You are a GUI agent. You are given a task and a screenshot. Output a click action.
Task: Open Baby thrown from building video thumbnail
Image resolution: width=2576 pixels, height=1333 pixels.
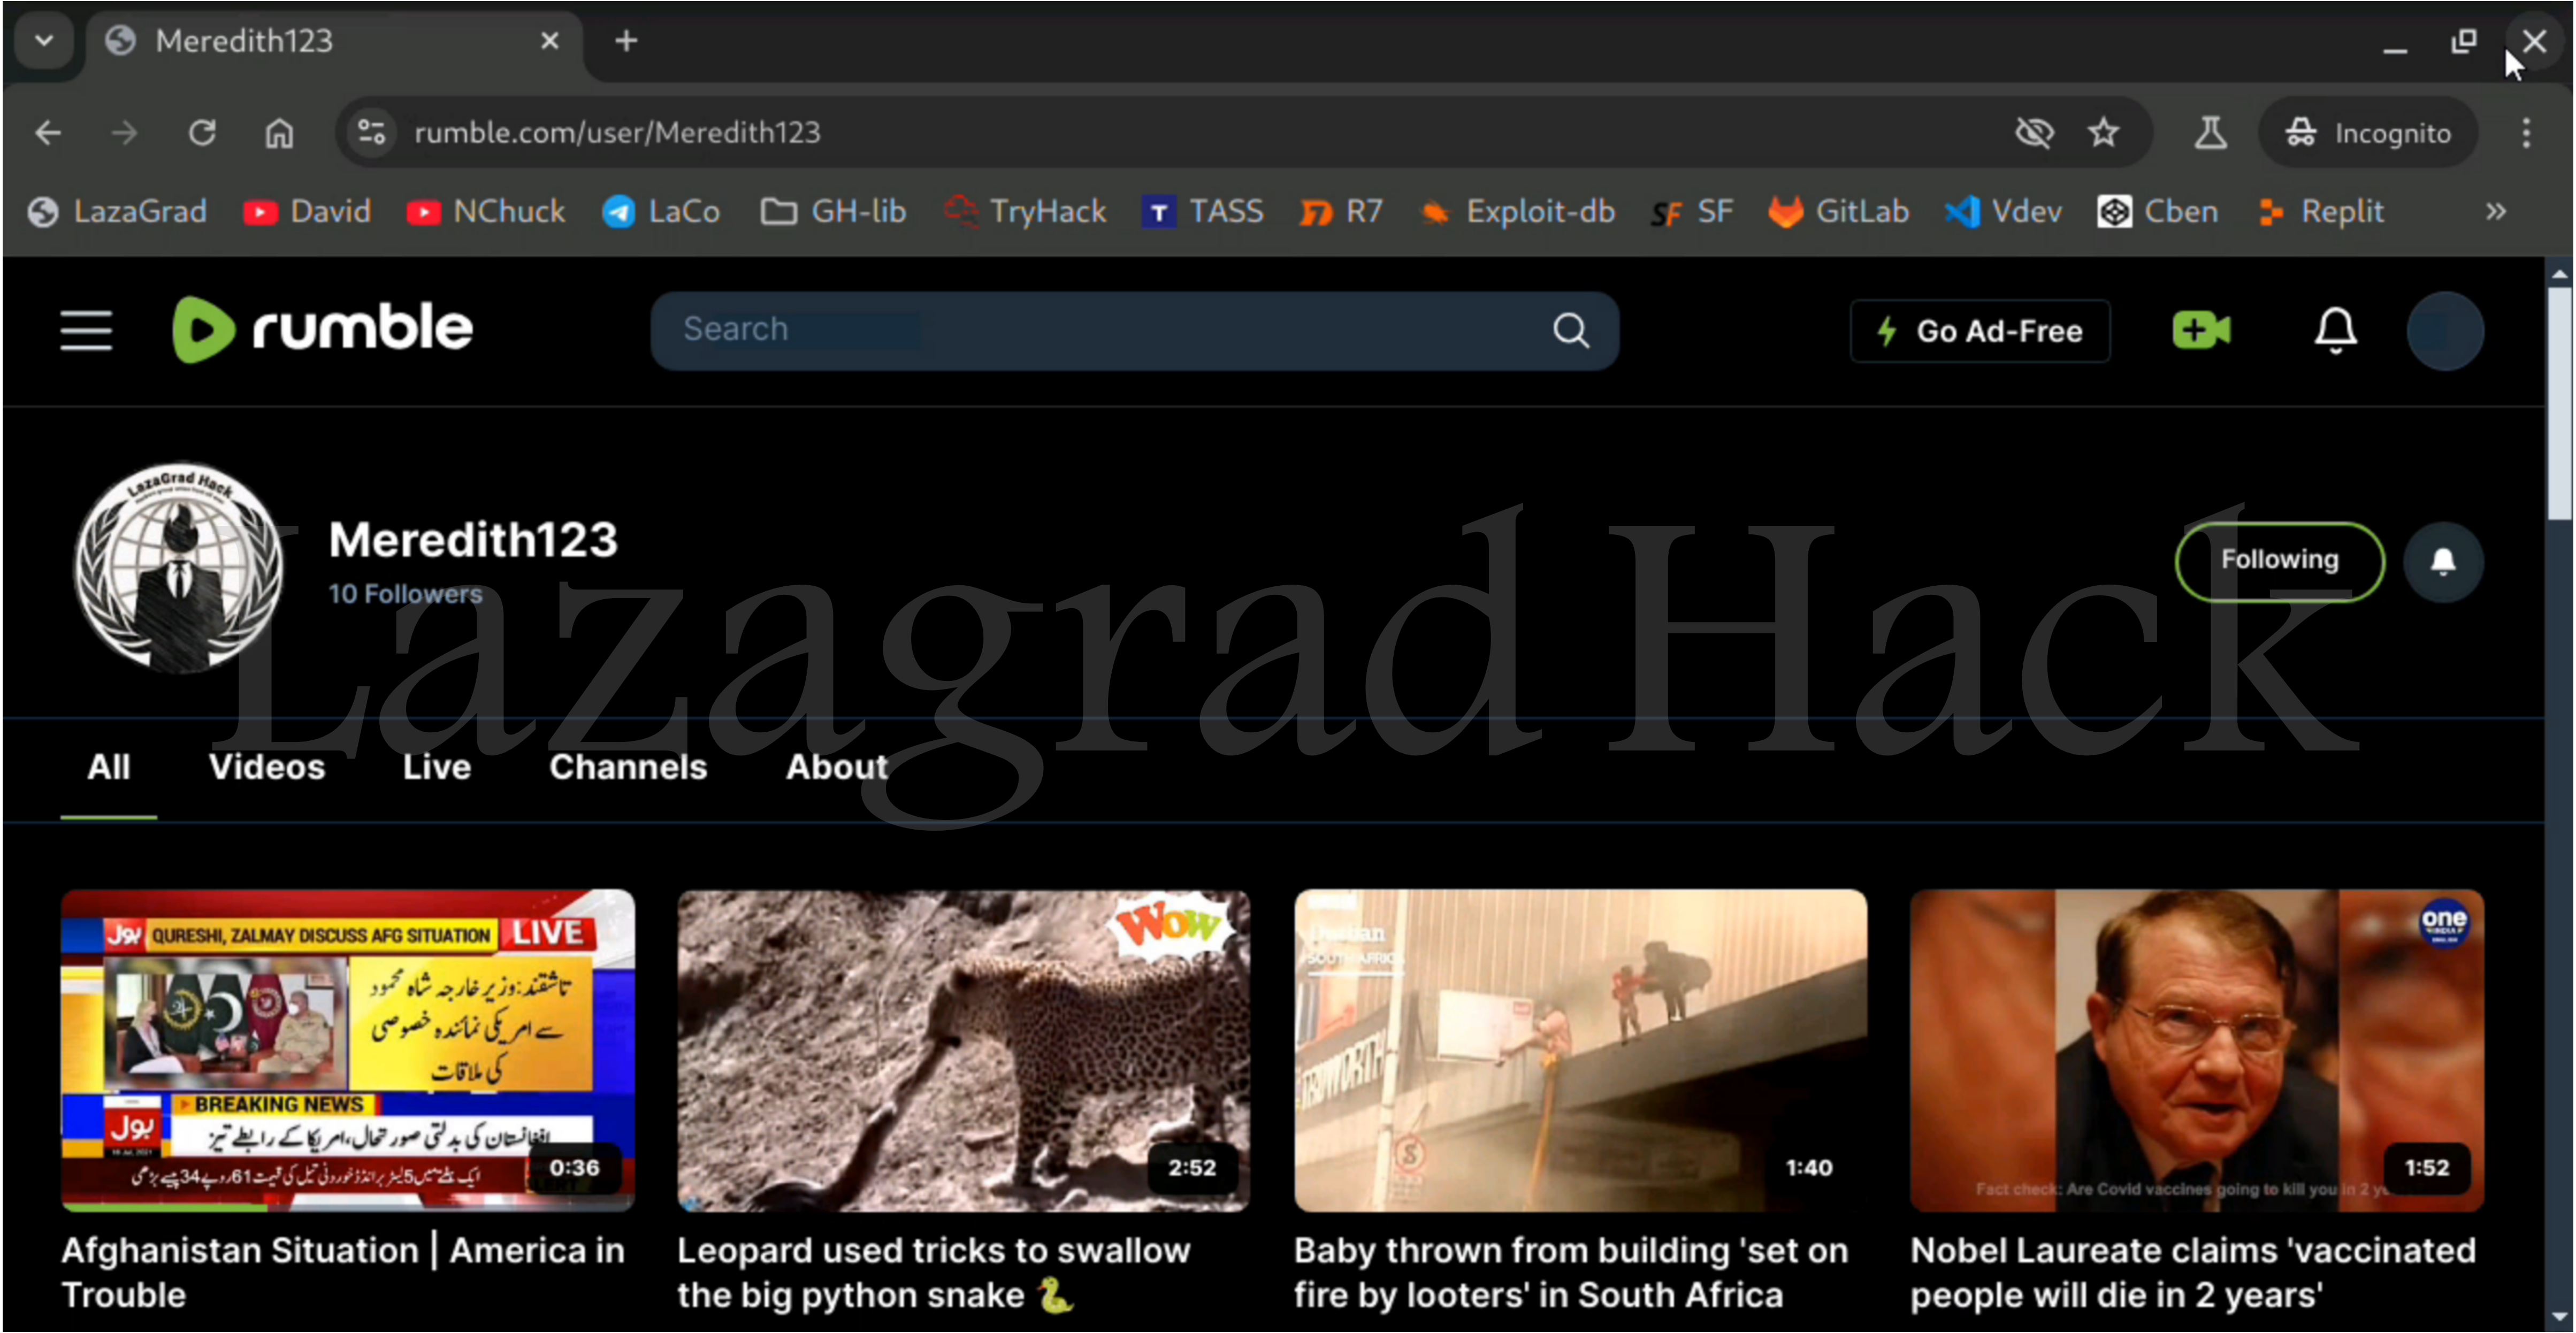pos(1580,1050)
